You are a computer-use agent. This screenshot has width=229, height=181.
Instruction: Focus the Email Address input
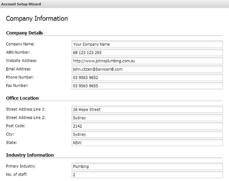click(147, 69)
